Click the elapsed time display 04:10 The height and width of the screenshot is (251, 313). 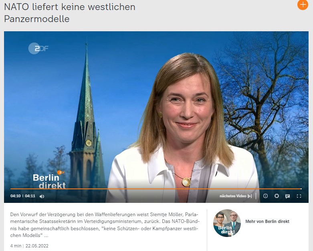point(15,196)
